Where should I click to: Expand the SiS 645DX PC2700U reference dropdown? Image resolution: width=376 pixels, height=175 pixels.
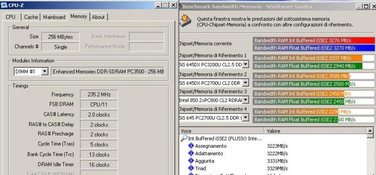click(245, 83)
